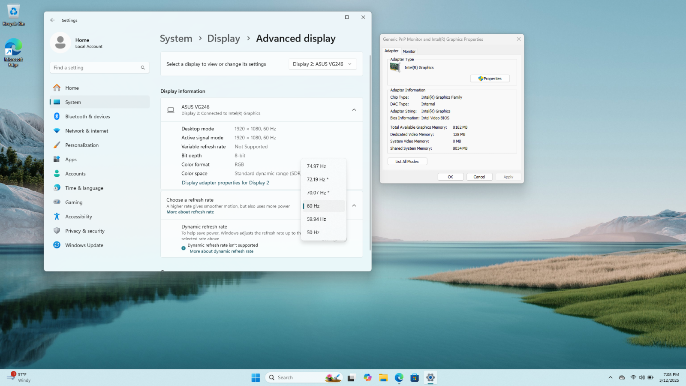Select the 74.97 Hz refresh rate

316,166
